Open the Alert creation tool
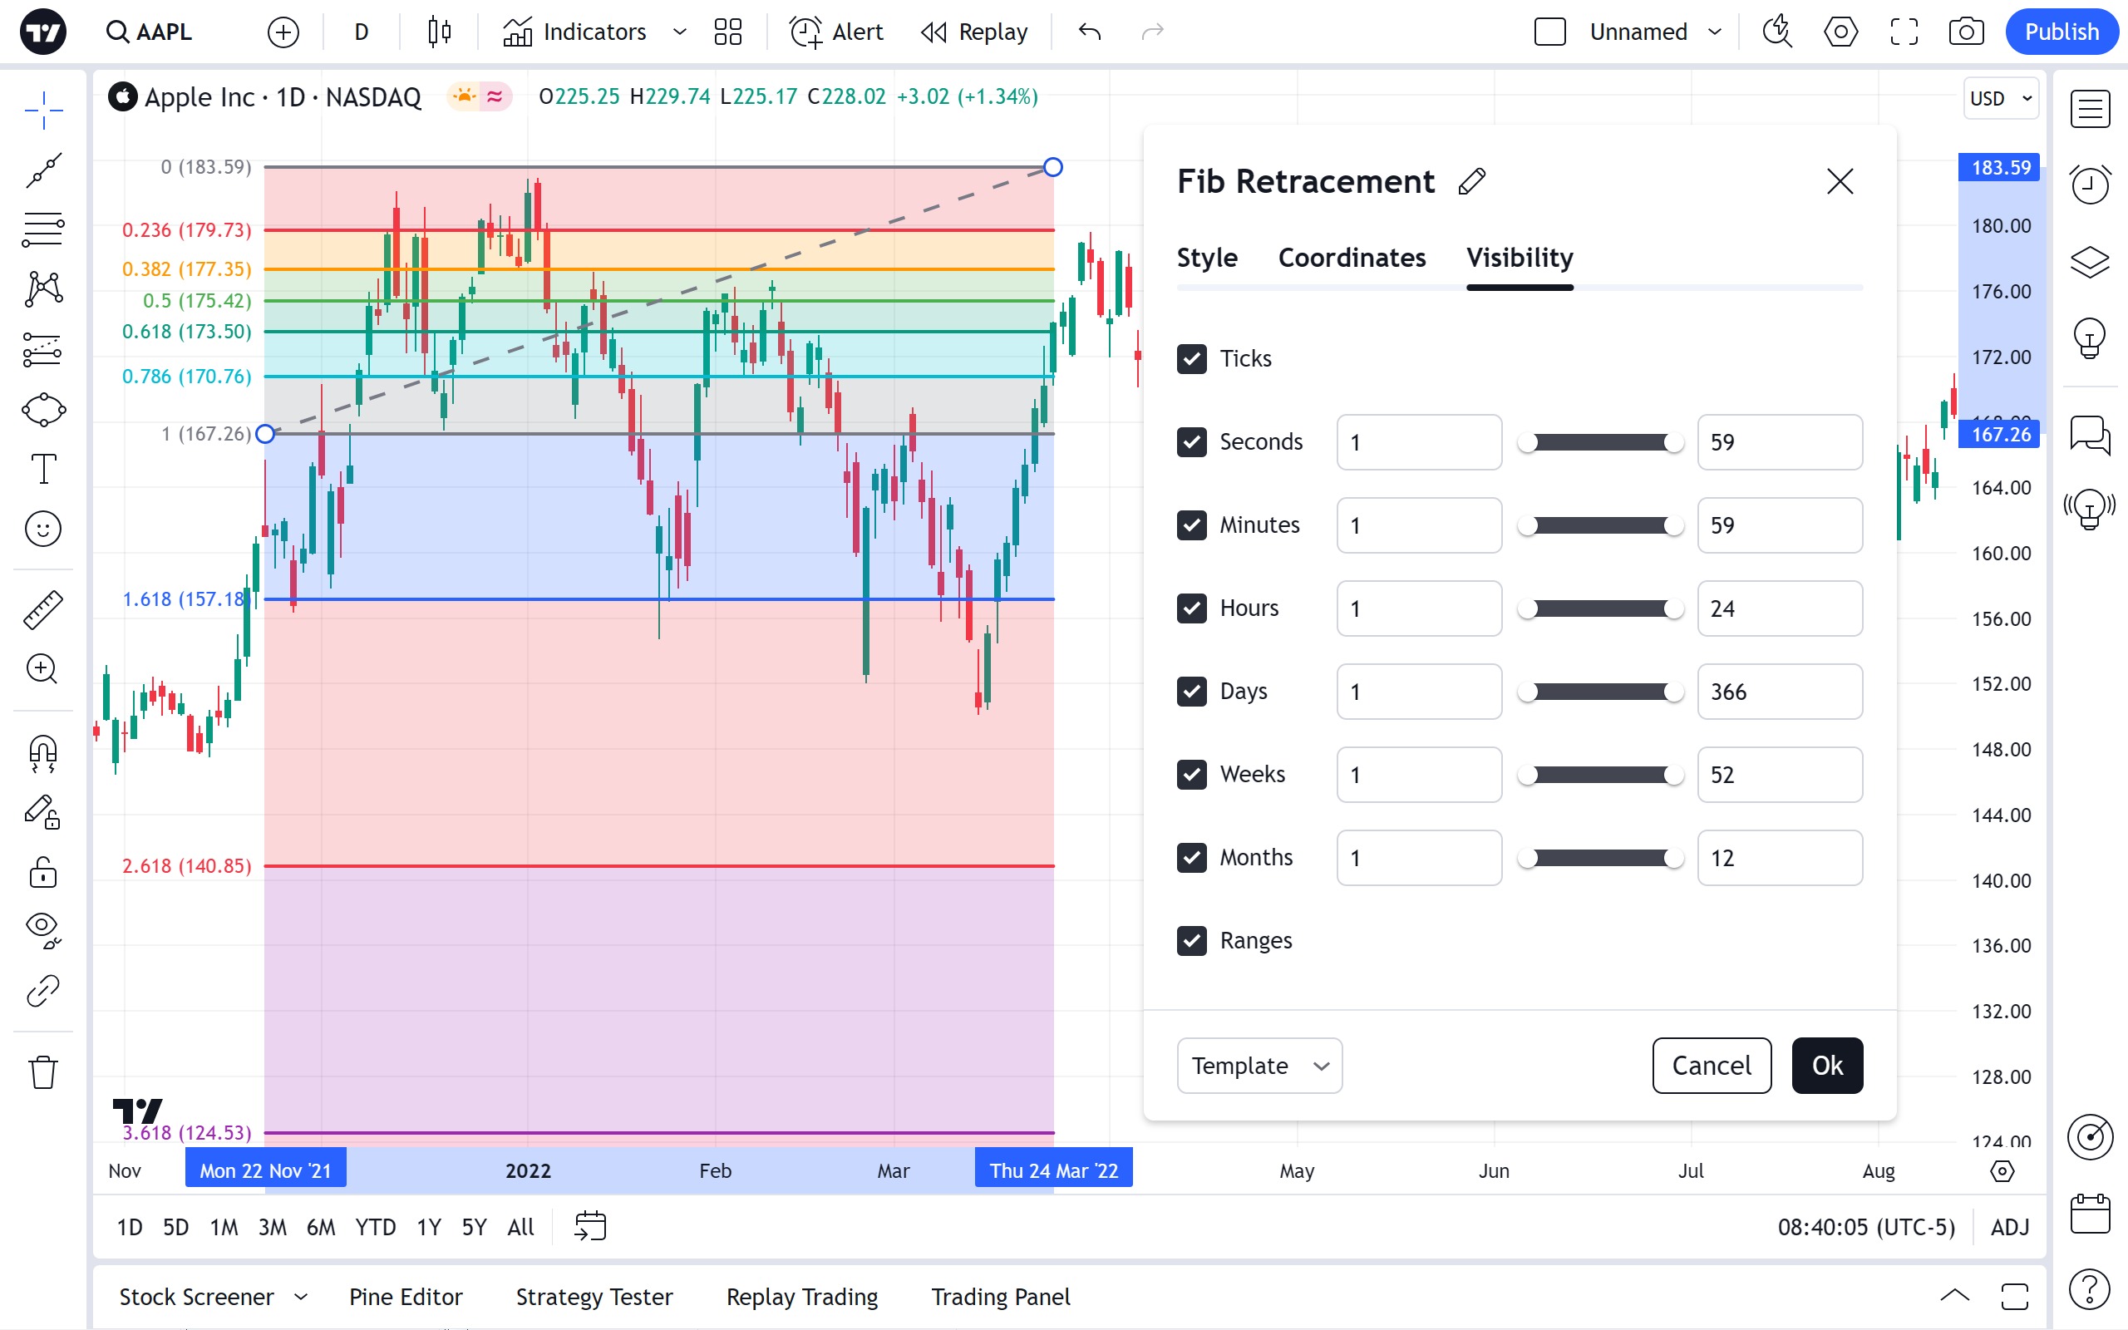 (836, 32)
